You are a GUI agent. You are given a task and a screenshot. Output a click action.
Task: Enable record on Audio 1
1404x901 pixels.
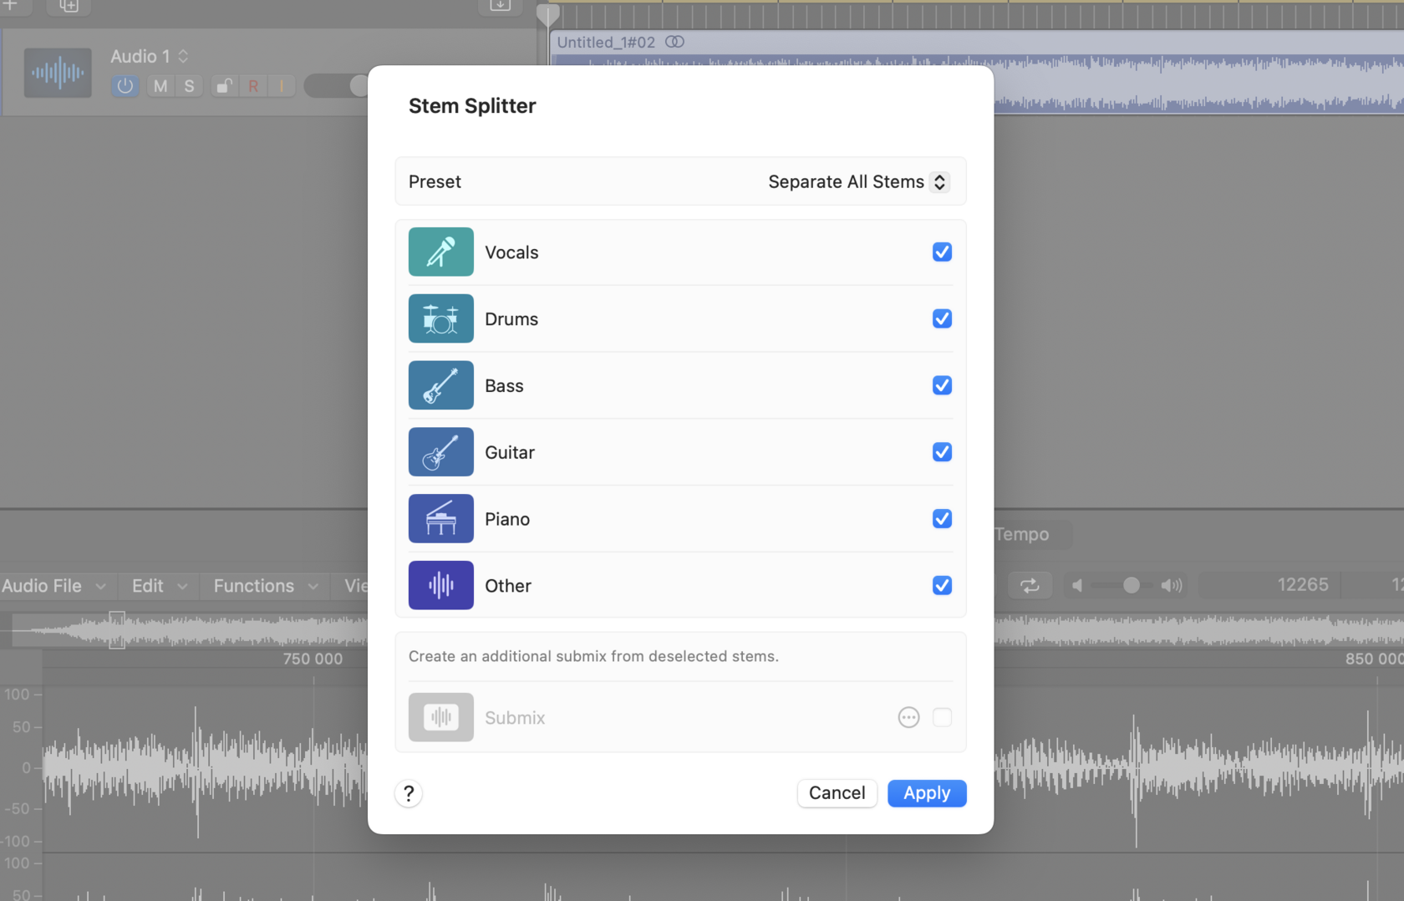tap(253, 85)
